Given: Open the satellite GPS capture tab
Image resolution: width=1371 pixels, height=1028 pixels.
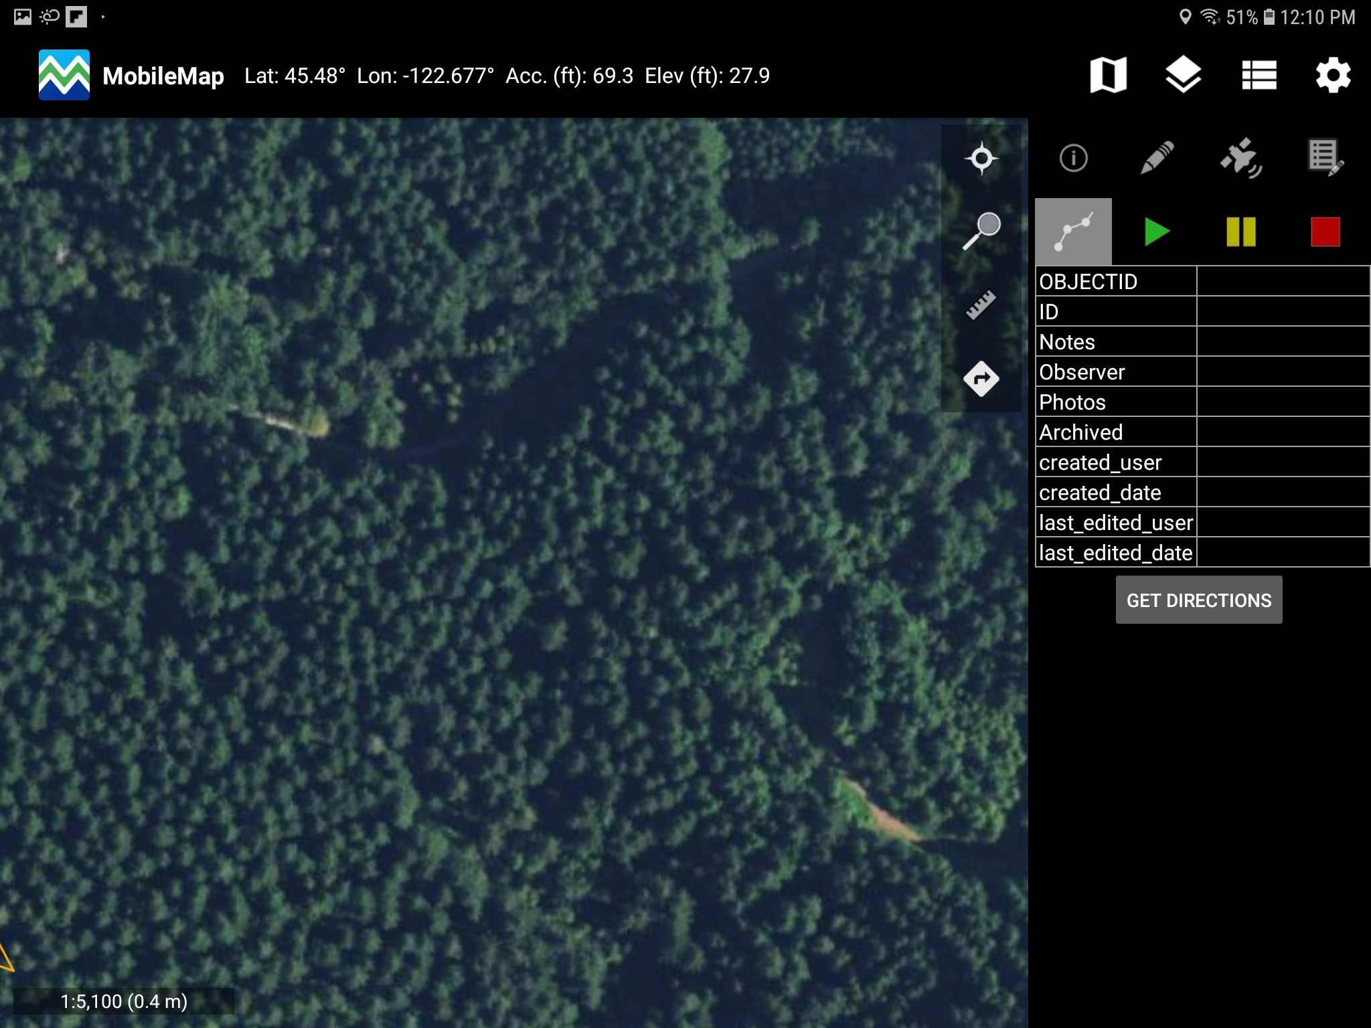Looking at the screenshot, I should tap(1240, 159).
